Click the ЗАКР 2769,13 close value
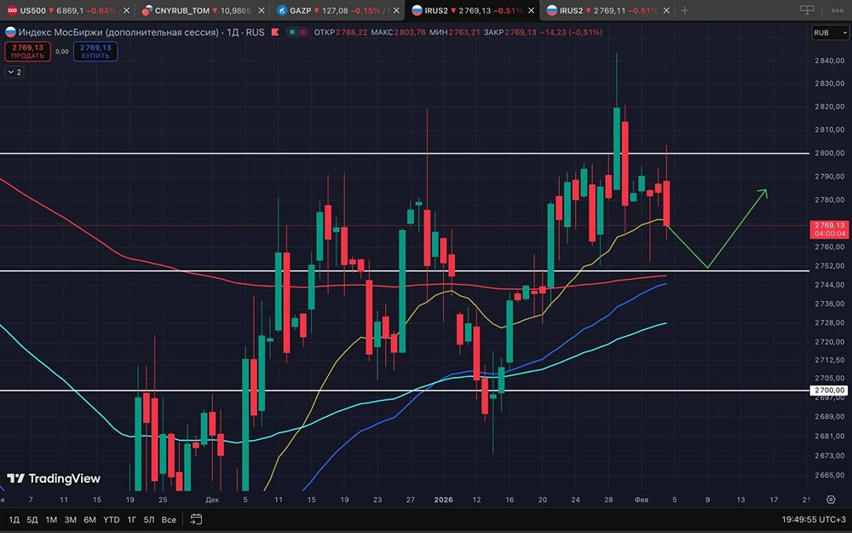 click(509, 32)
